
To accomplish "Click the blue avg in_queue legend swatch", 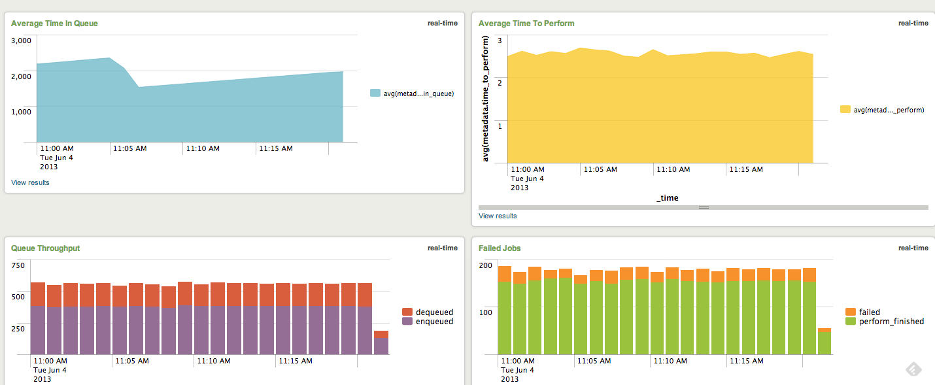I will click(x=375, y=93).
